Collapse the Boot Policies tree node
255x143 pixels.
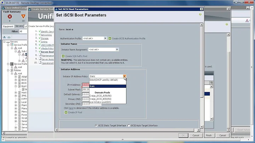pos(16,86)
